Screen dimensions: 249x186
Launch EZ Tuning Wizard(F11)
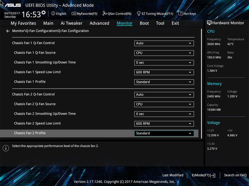click(155, 13)
